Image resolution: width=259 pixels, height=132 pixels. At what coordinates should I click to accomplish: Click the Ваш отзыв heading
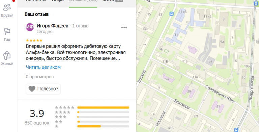[x=37, y=14]
